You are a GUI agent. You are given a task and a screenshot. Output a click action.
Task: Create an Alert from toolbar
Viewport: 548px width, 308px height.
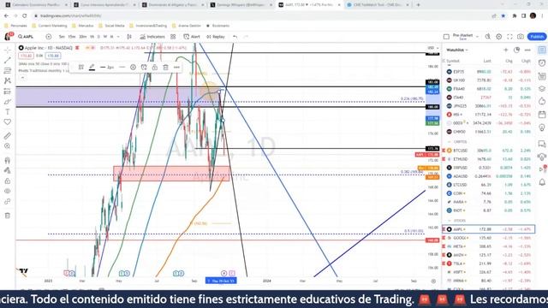(192, 37)
